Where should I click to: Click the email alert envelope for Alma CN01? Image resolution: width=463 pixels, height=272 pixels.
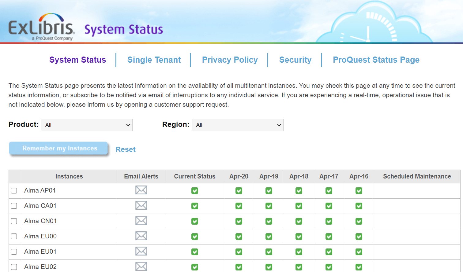click(x=141, y=221)
